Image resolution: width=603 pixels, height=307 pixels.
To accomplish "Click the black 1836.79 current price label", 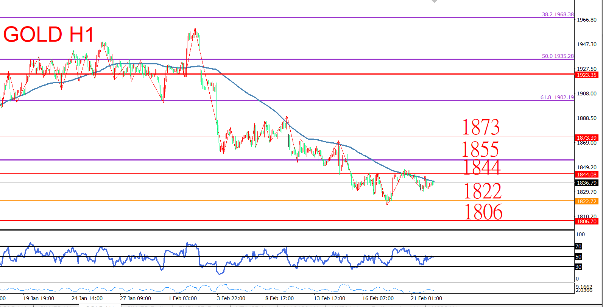I will click(586, 183).
